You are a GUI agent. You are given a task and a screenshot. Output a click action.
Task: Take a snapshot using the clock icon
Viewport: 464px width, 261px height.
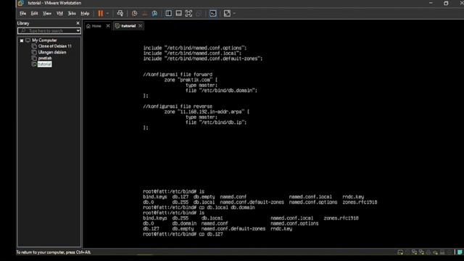[134, 13]
